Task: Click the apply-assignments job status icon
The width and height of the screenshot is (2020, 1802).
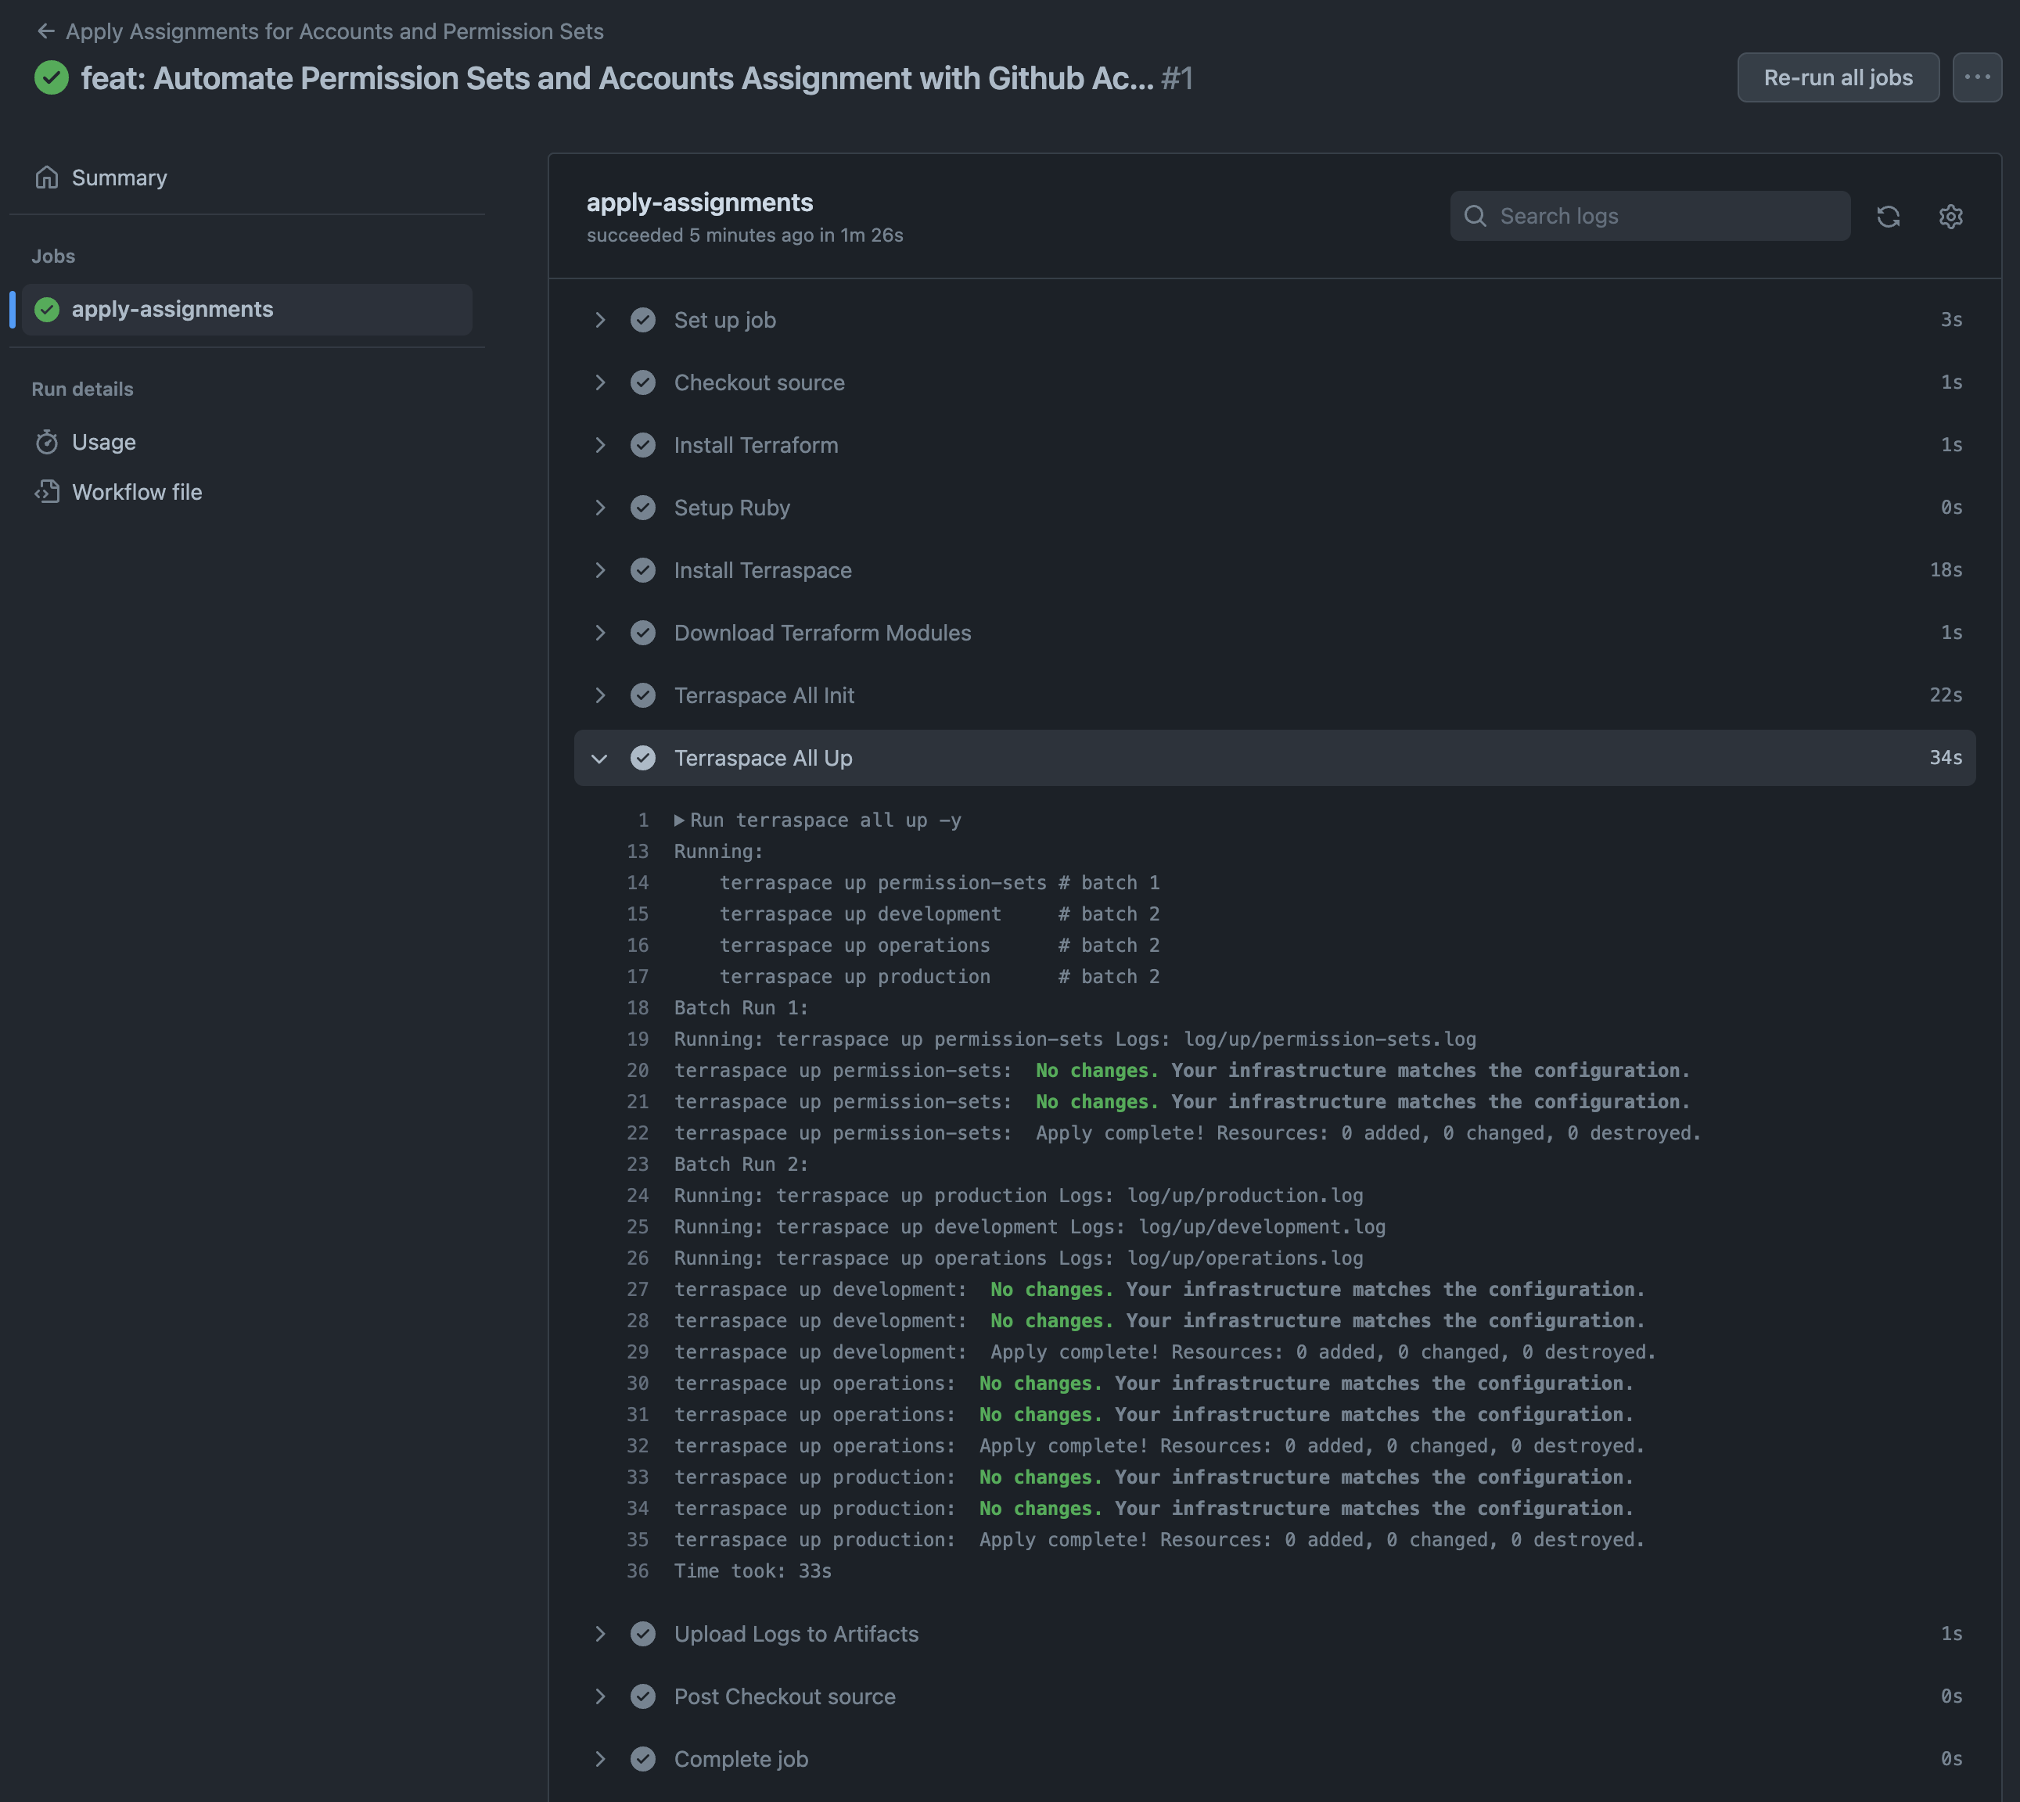Action: 46,309
